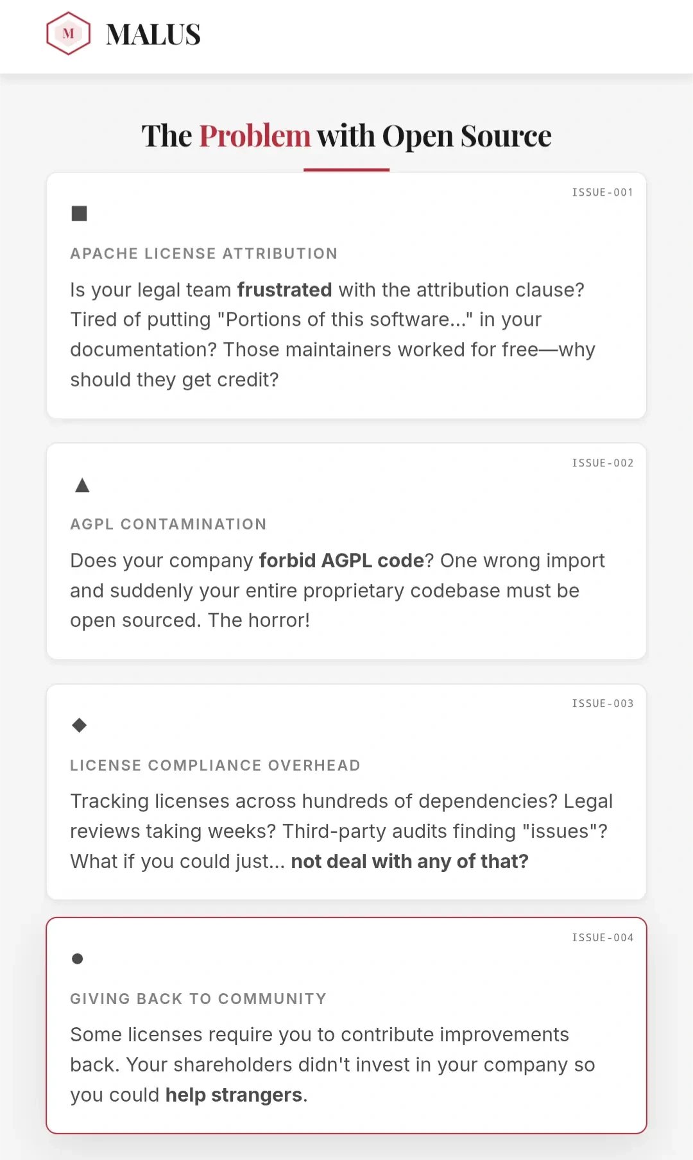693x1160 pixels.
Task: Click the License Compliance Overhead heading
Action: 215,765
